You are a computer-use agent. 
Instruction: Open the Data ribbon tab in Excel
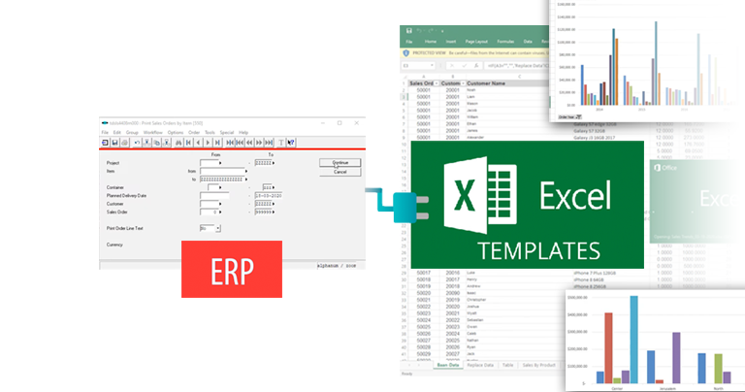[528, 42]
